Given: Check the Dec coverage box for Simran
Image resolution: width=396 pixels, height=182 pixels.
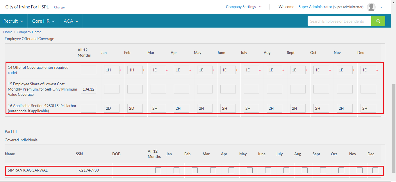Looking at the screenshot, I should (375, 170).
